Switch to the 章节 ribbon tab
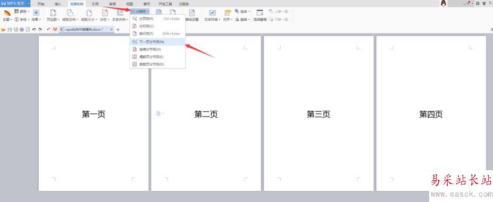Viewport: 493px width, 202px height. (x=147, y=4)
